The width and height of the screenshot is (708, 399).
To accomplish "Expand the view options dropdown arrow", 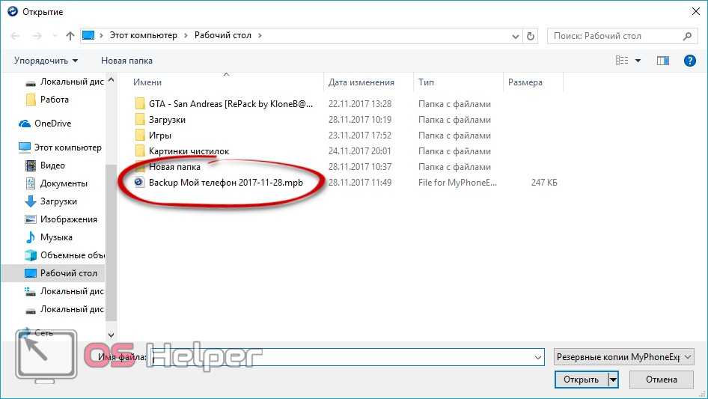I will [x=638, y=61].
